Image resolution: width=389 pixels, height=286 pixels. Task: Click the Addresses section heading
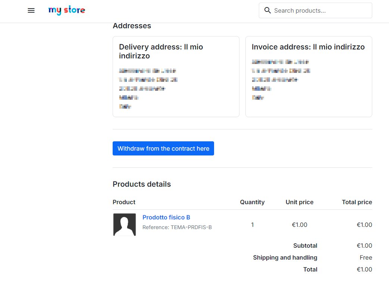coord(132,26)
